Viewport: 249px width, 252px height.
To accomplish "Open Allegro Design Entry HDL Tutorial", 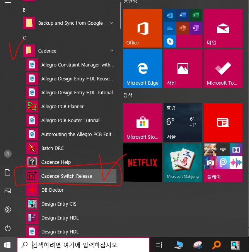I will click(71, 92).
